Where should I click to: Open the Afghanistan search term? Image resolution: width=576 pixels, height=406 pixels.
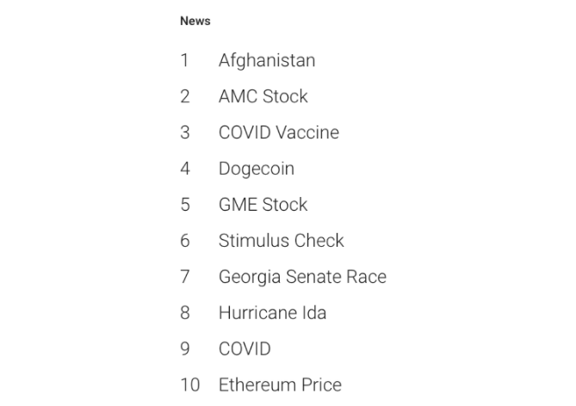(266, 60)
